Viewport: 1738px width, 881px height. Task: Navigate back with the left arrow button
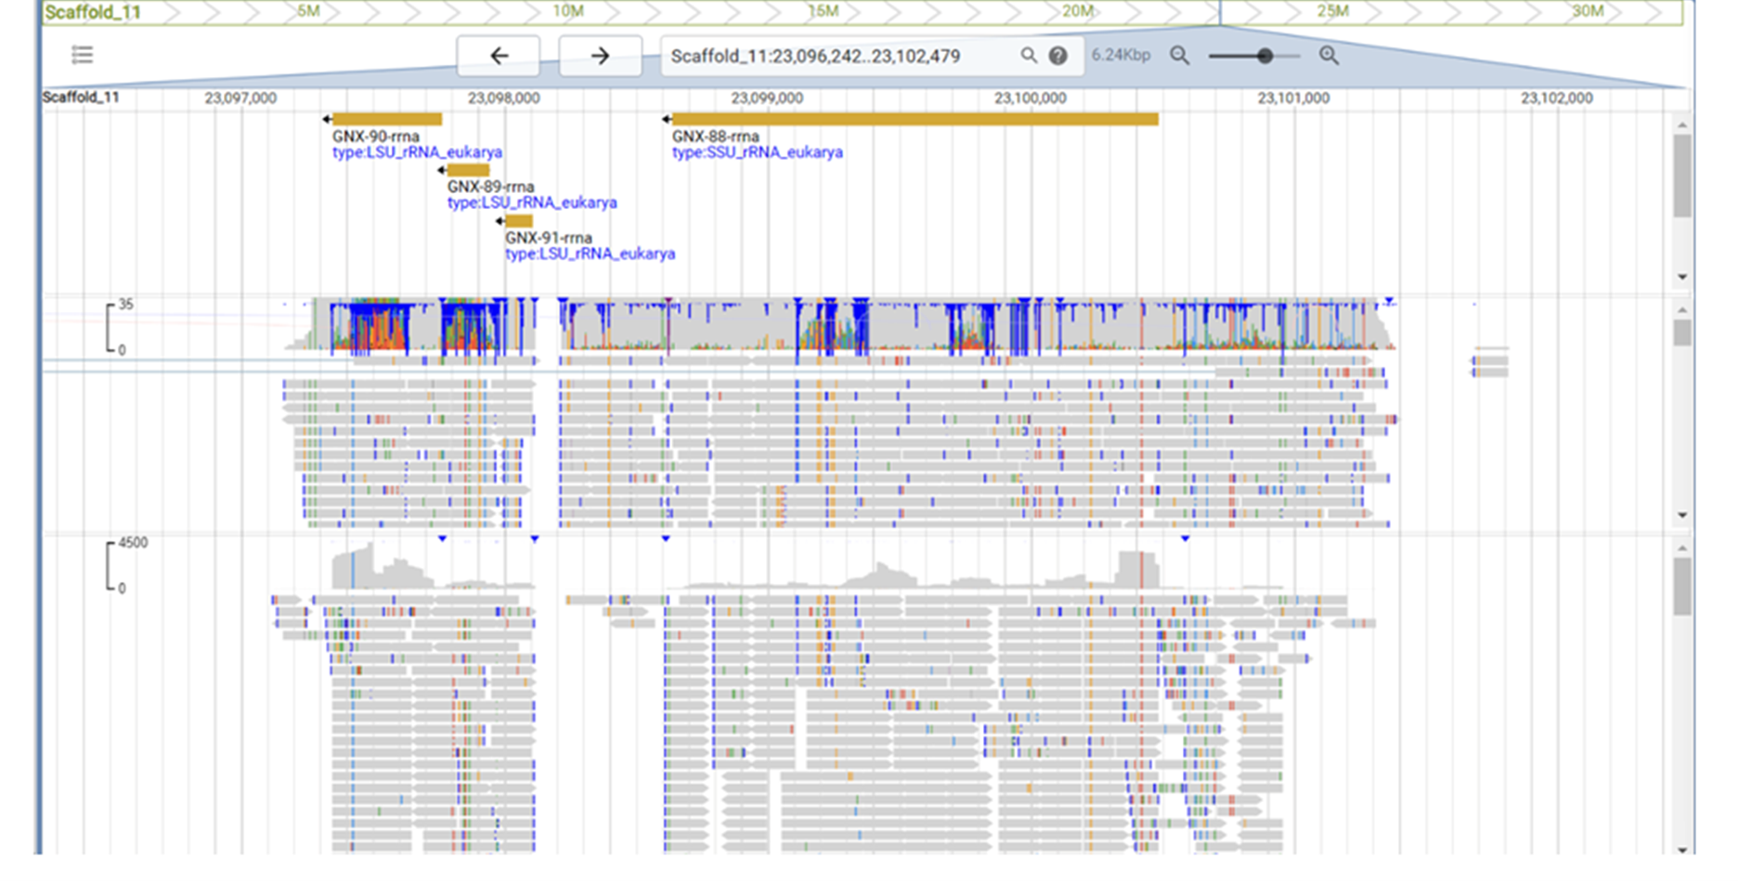[x=499, y=56]
